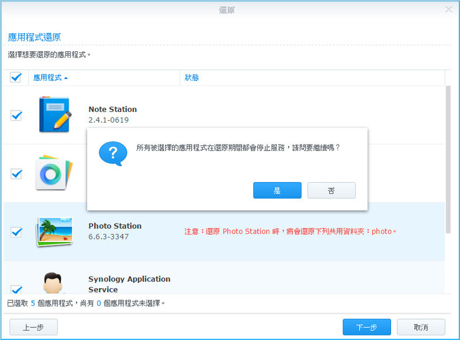Proceed with 下一步 button
The image size is (460, 340).
click(366, 327)
